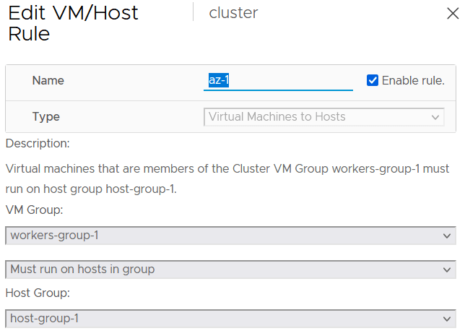Image resolution: width=465 pixels, height=336 pixels.
Task: Click the 'Enable rule.' label text
Action: point(413,80)
